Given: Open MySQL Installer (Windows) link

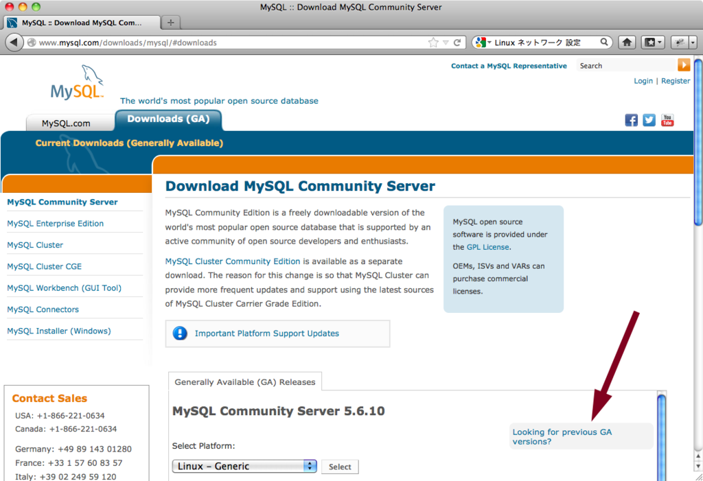Looking at the screenshot, I should point(59,331).
